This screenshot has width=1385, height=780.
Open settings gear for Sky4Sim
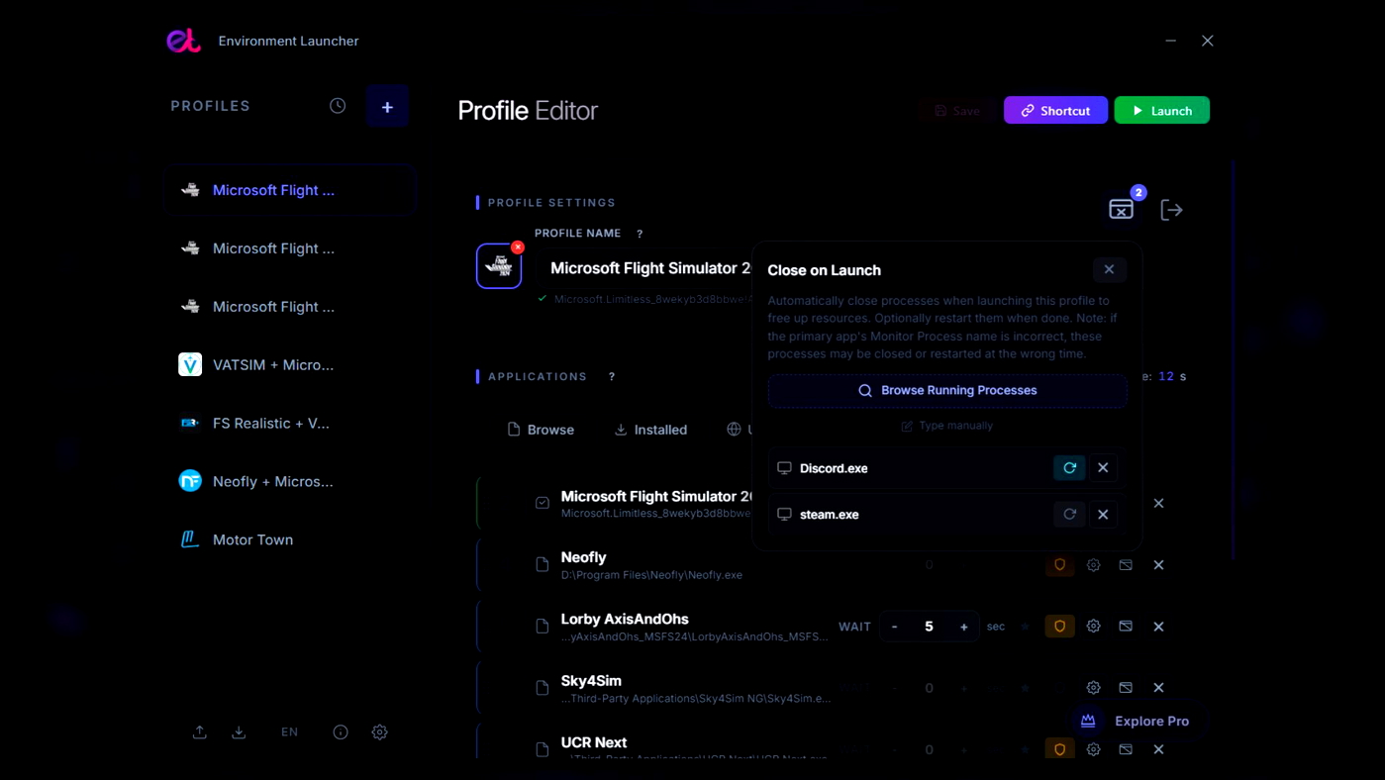[1093, 688]
